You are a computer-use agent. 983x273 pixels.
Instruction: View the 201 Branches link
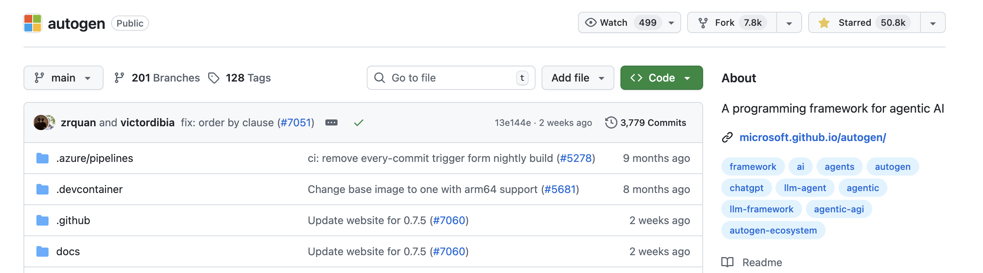(x=157, y=78)
